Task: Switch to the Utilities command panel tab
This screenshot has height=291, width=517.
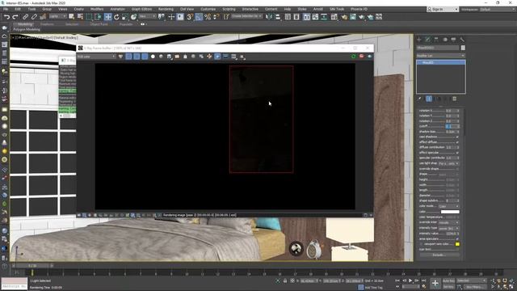Action: tap(462, 40)
